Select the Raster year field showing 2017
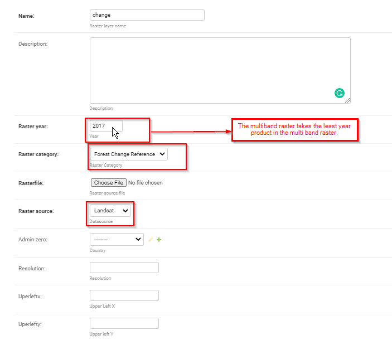 (x=106, y=125)
